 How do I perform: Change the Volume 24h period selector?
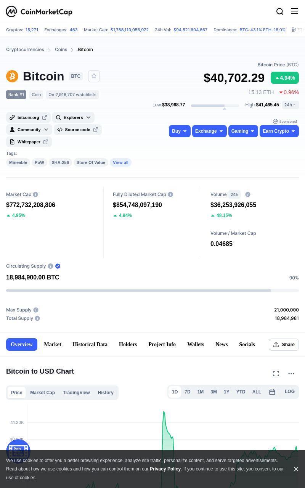(x=234, y=194)
